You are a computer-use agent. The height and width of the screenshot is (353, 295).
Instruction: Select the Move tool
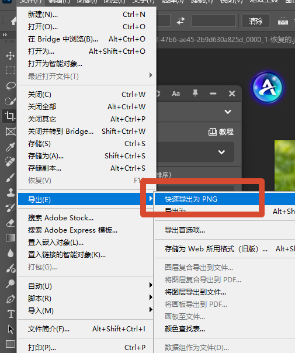[x=10, y=56]
